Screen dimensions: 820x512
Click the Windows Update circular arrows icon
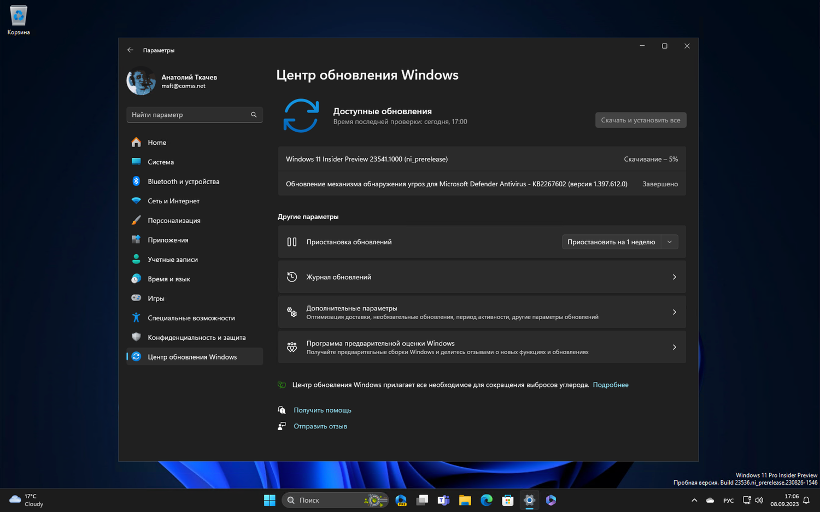pyautogui.click(x=301, y=115)
